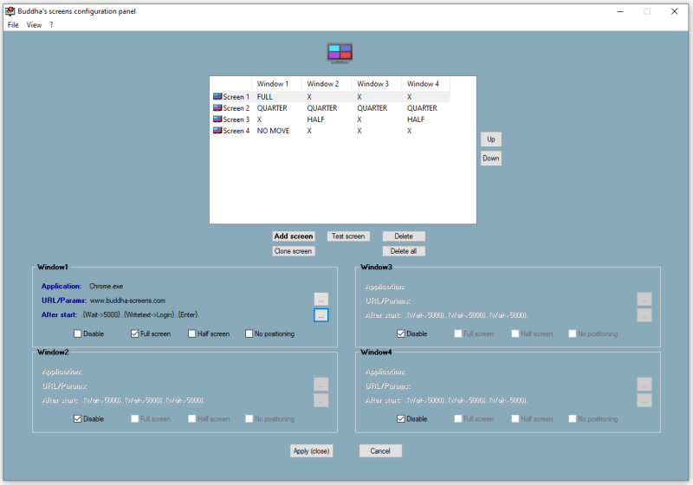The width and height of the screenshot is (693, 485).
Task: Click the Screen 3 row icon
Action: [217, 120]
